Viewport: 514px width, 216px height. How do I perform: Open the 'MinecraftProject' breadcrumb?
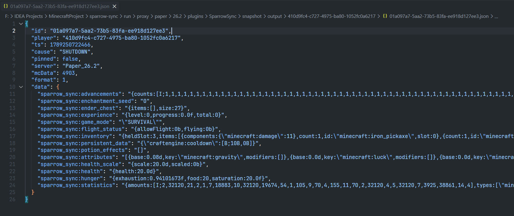66,16
